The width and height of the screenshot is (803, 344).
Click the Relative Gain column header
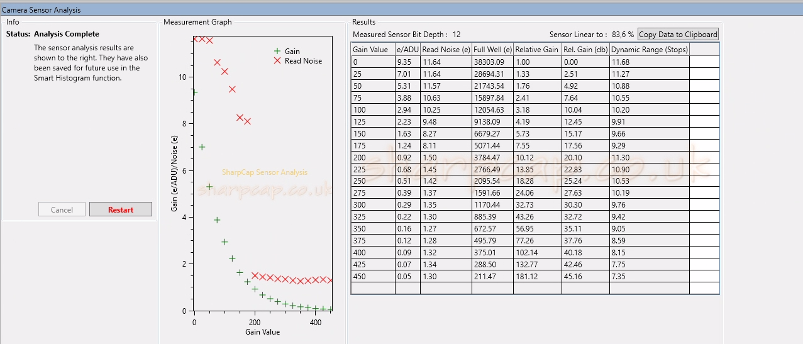(x=538, y=49)
